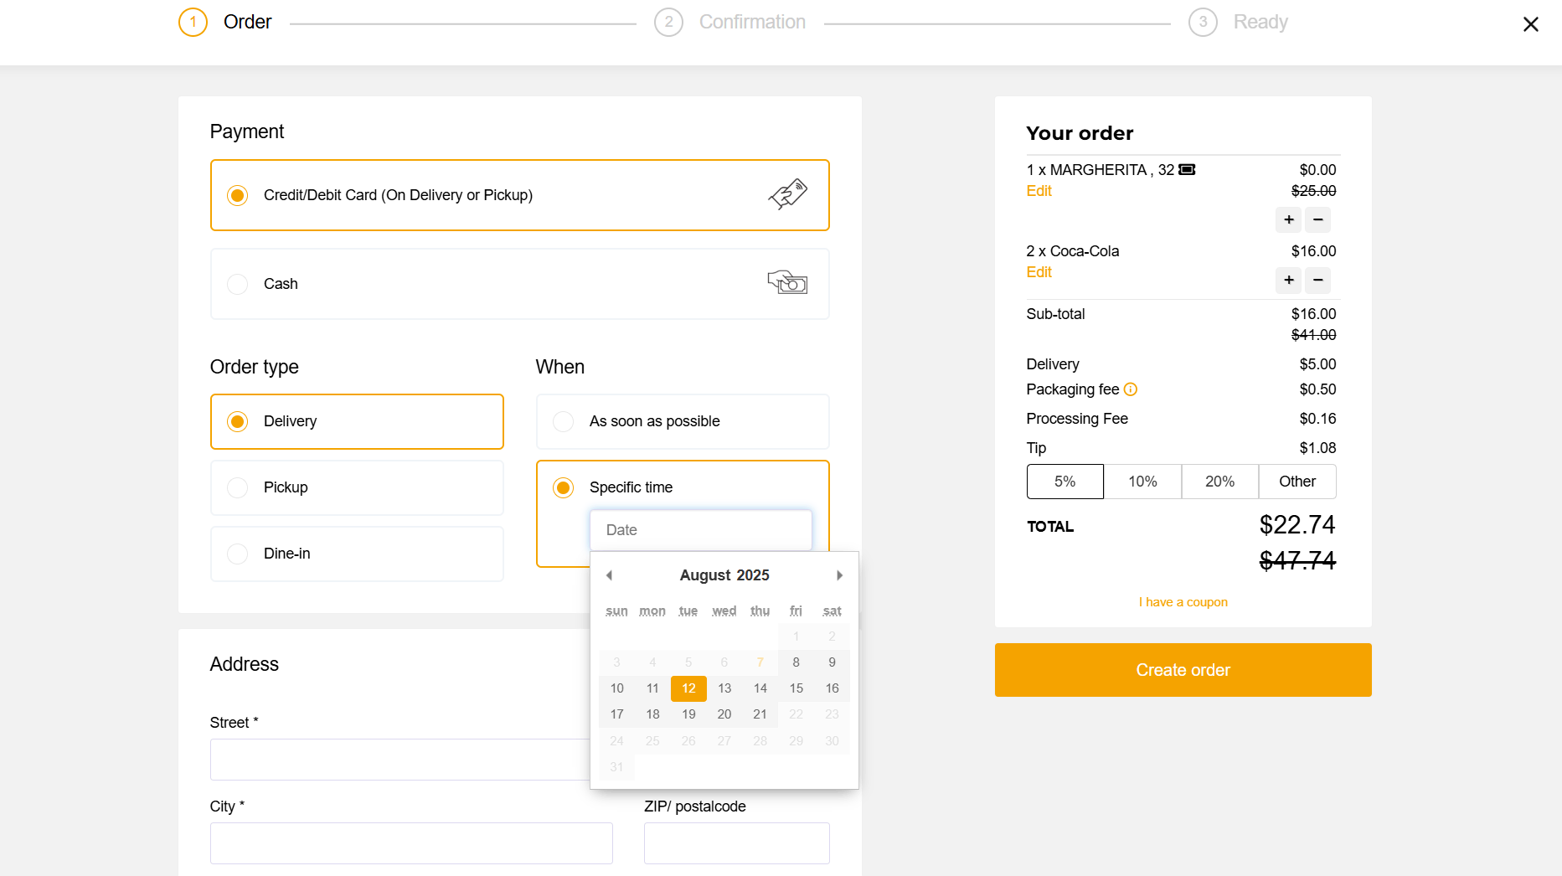The image size is (1562, 876).
Task: Go to next month in calendar
Action: (839, 575)
